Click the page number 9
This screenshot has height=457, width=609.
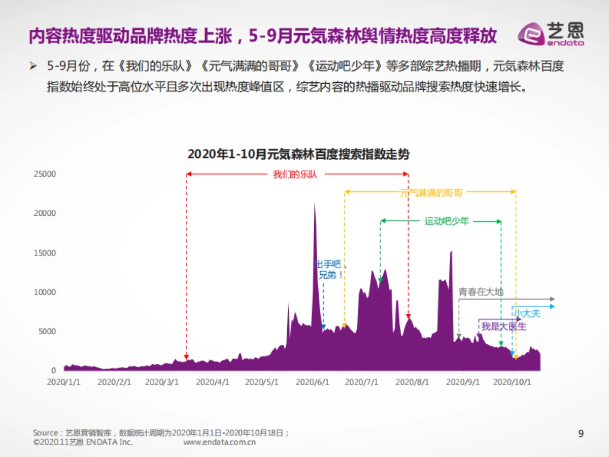pos(580,434)
